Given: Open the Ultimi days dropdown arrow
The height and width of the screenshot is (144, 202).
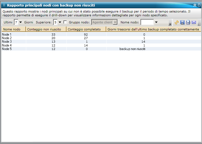Looking at the screenshot, I should [20, 22].
